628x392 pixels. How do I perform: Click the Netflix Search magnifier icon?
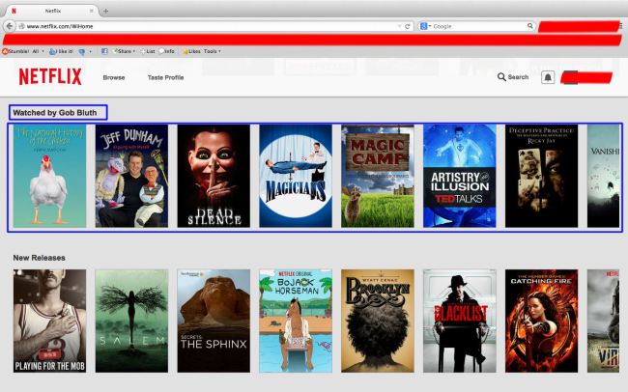click(501, 77)
